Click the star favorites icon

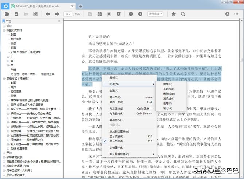[173, 14]
